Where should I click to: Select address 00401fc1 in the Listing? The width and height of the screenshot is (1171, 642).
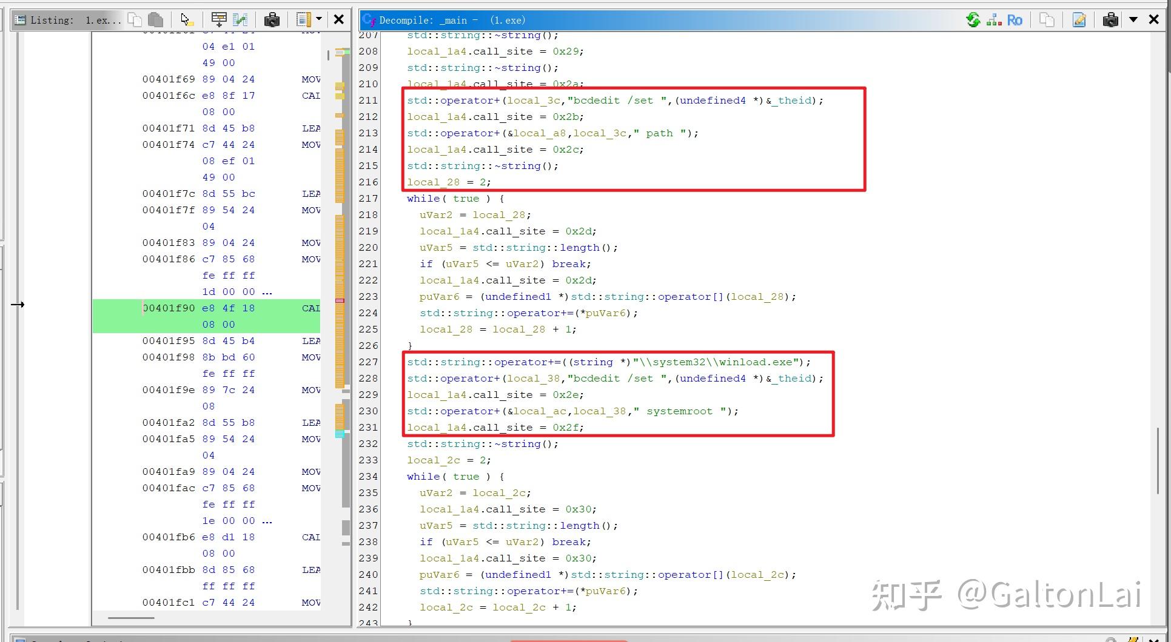click(x=169, y=602)
